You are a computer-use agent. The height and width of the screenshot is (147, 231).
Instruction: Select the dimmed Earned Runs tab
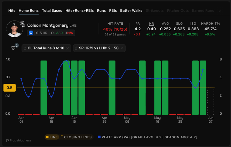203,10
